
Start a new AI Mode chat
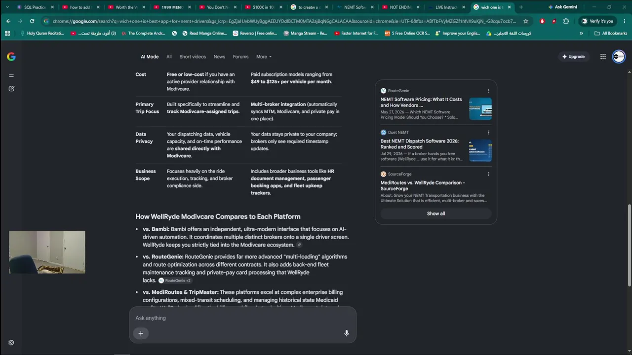11,89
